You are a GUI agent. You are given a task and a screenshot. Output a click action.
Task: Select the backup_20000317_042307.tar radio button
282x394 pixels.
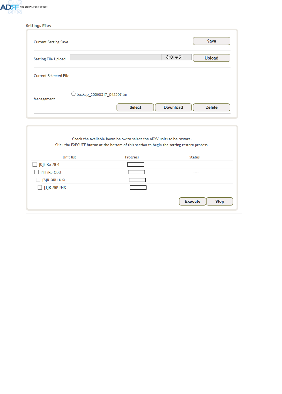[x=73, y=94]
